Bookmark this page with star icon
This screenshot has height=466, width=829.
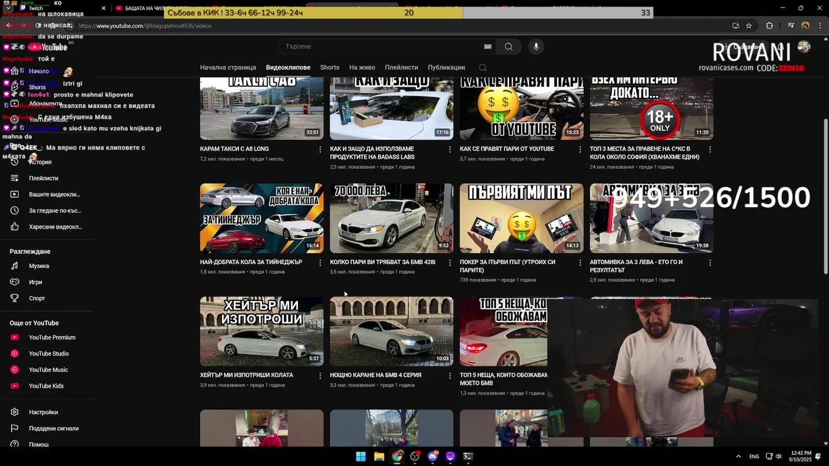pyautogui.click(x=749, y=26)
